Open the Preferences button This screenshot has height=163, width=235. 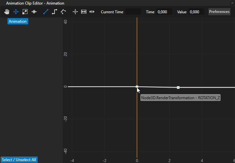219,12
